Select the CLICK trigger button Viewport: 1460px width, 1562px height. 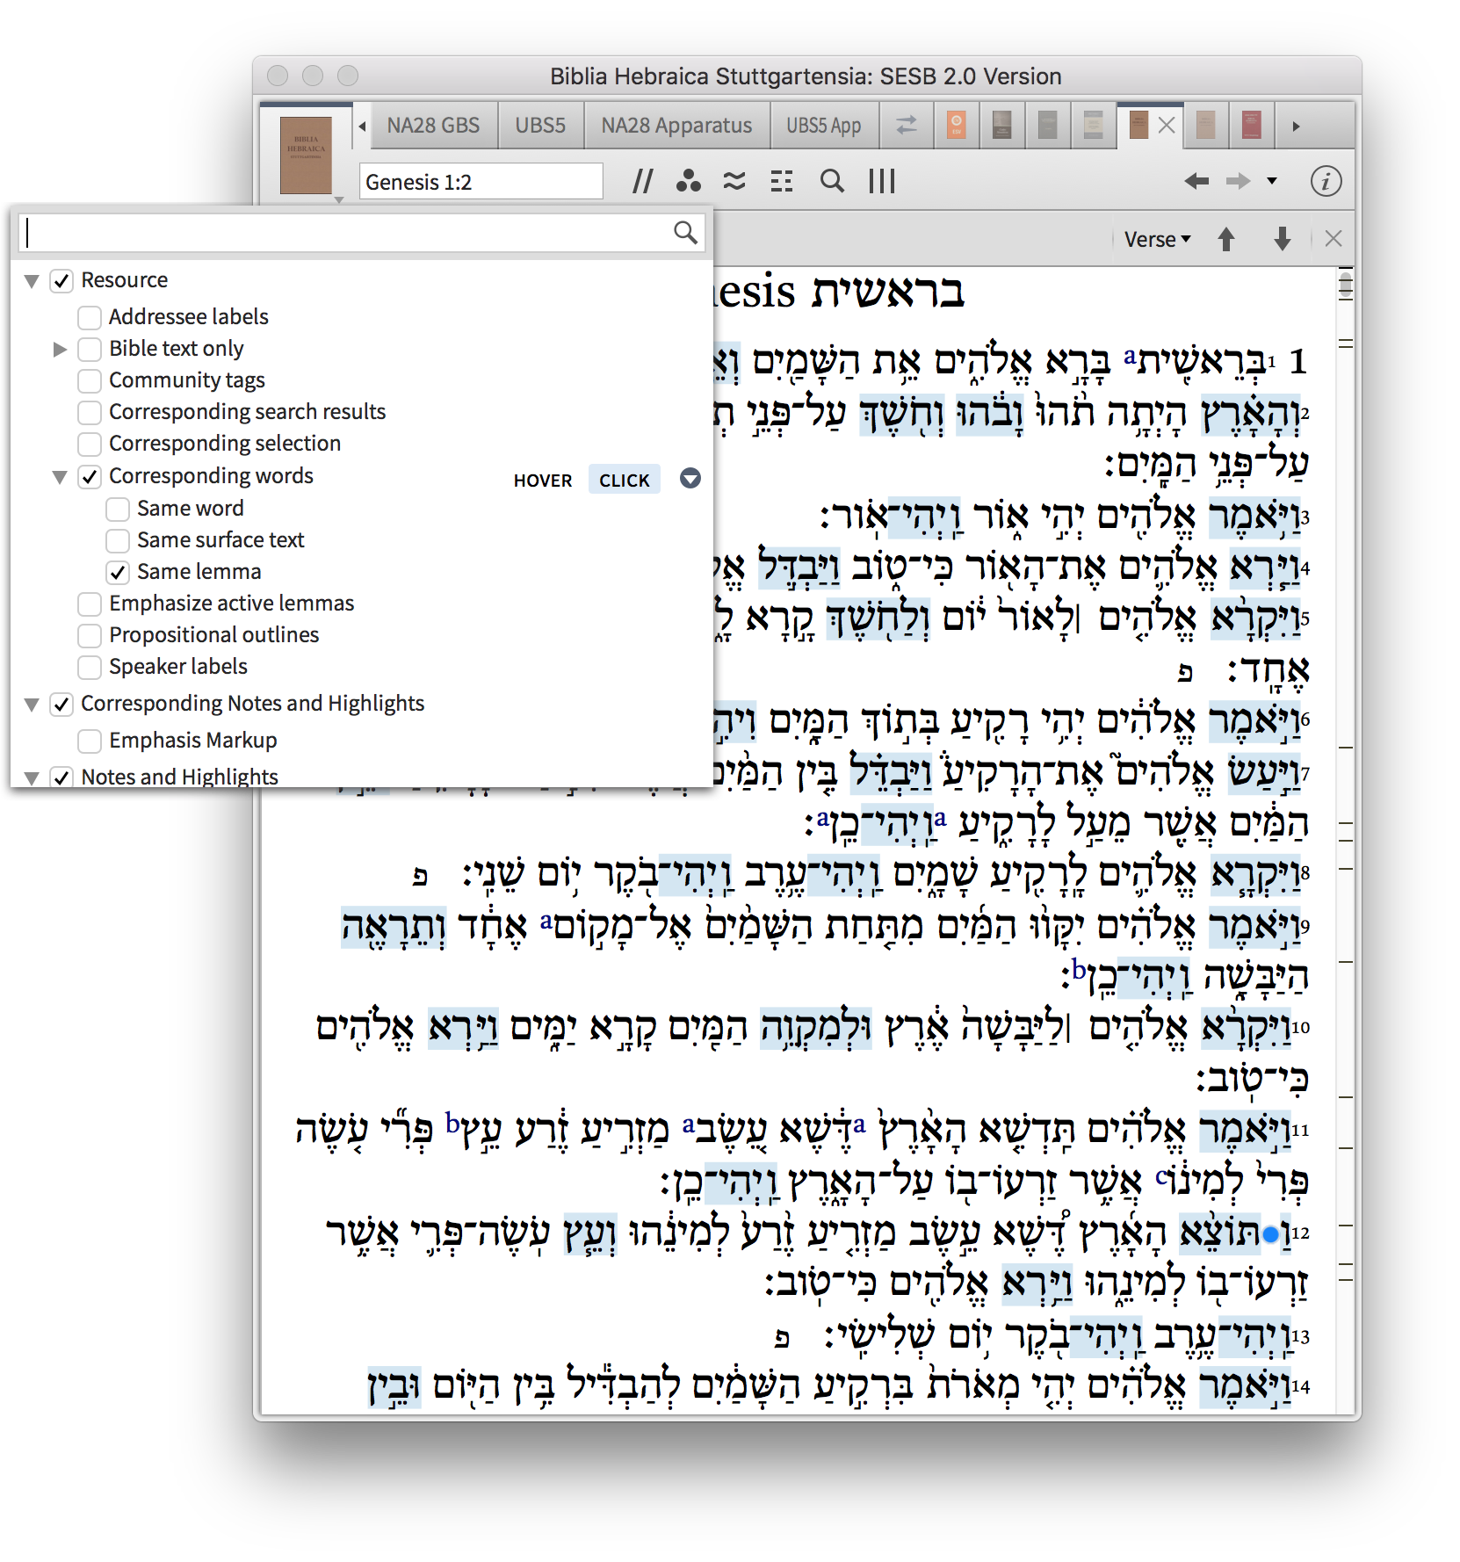[625, 480]
